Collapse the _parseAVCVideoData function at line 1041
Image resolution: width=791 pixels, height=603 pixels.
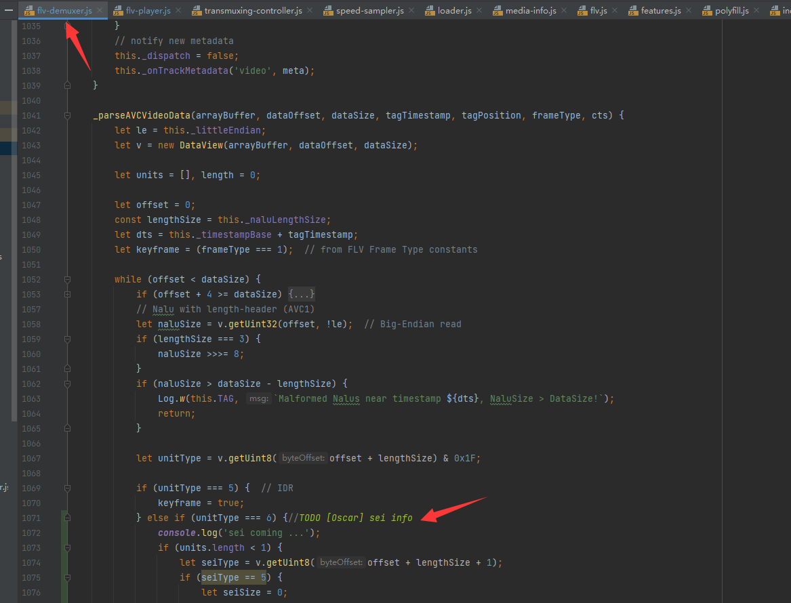(68, 115)
